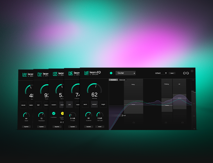Select the modern style button
213x163 pixels.
[x=54, y=105]
